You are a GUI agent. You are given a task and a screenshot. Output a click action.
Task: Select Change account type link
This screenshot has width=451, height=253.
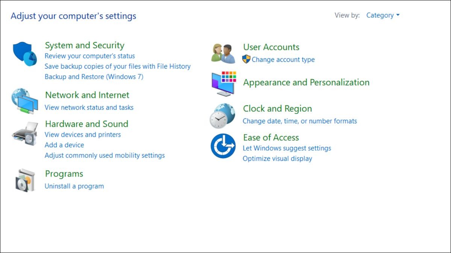(x=283, y=59)
